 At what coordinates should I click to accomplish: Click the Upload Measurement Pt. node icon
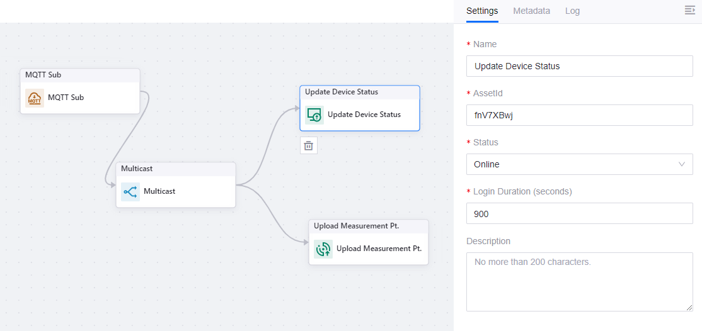coord(323,249)
